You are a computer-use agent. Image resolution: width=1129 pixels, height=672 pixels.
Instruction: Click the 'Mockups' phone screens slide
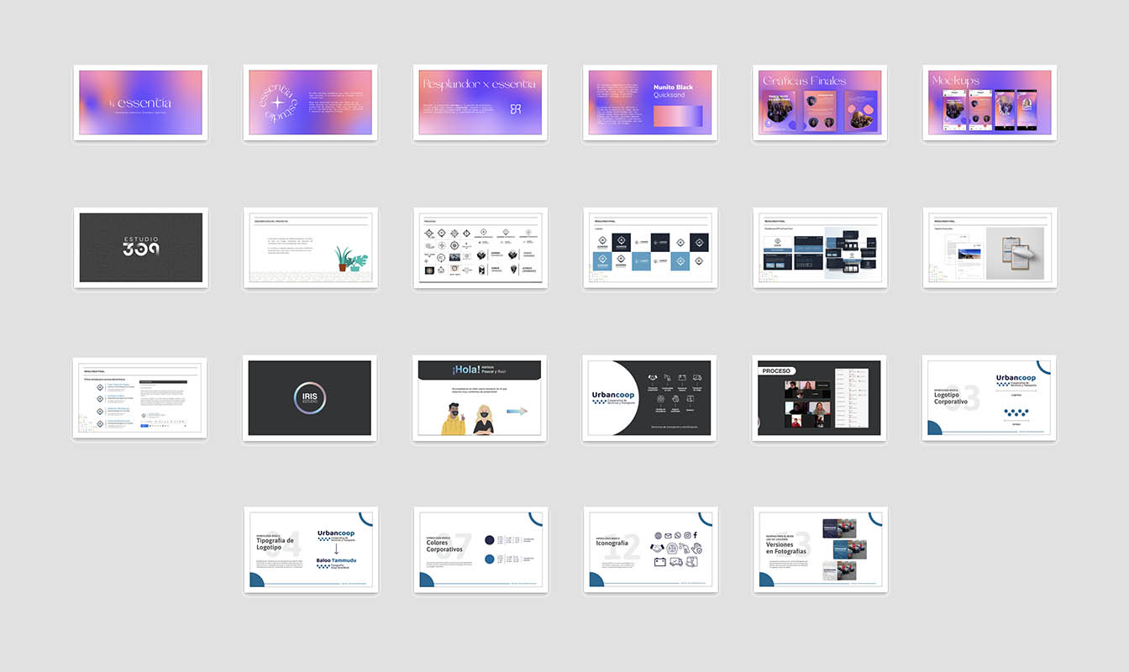coord(989,102)
